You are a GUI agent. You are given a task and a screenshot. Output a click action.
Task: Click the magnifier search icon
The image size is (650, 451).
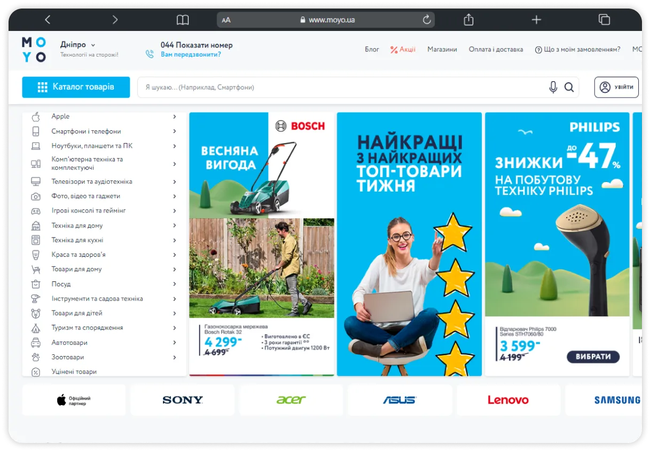click(x=569, y=87)
